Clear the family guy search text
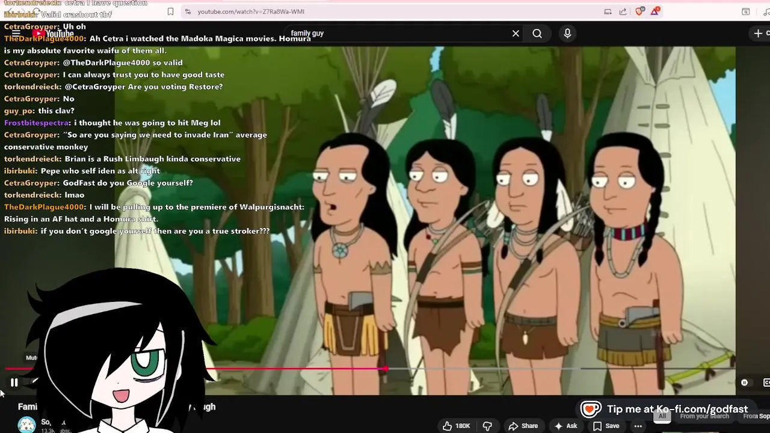The height and width of the screenshot is (433, 770). pyautogui.click(x=516, y=34)
